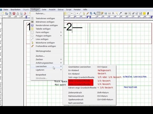Expand the Form einfügen submenu
Viewport: 153px width, 114px height.
tap(61, 32)
